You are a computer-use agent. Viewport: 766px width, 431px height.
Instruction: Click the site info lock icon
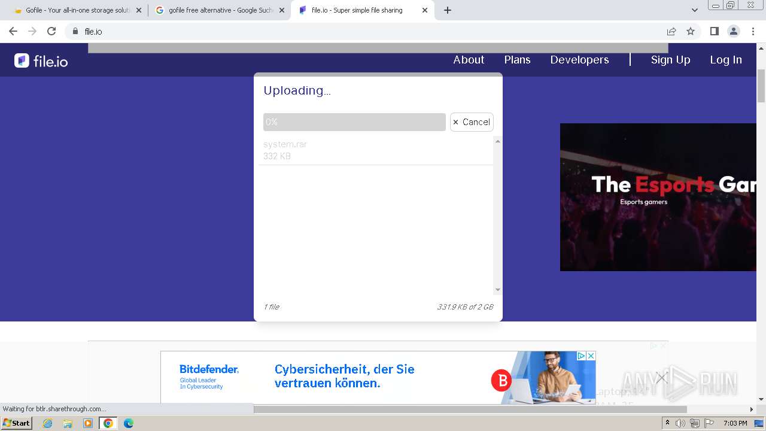[x=75, y=31]
